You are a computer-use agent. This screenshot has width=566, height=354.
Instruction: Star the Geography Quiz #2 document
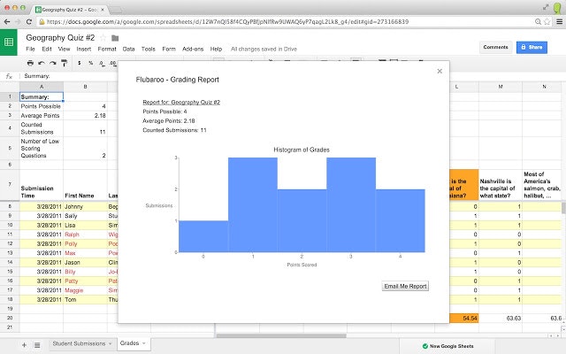pyautogui.click(x=103, y=38)
